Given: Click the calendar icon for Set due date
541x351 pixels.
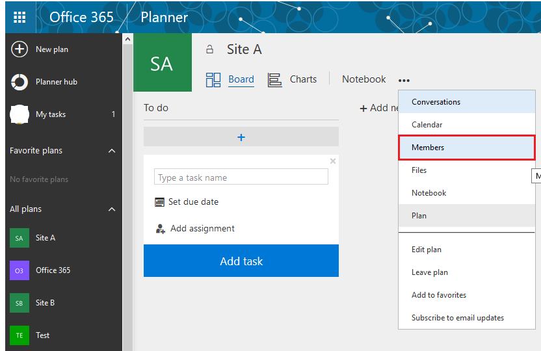Looking at the screenshot, I should pos(160,202).
